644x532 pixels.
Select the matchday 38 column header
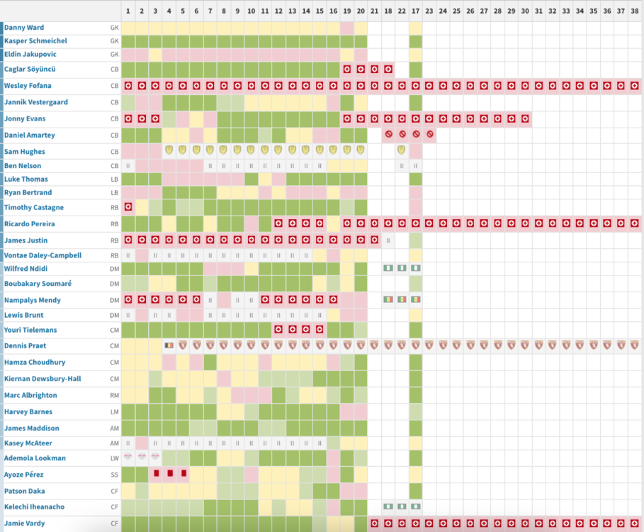(x=635, y=11)
